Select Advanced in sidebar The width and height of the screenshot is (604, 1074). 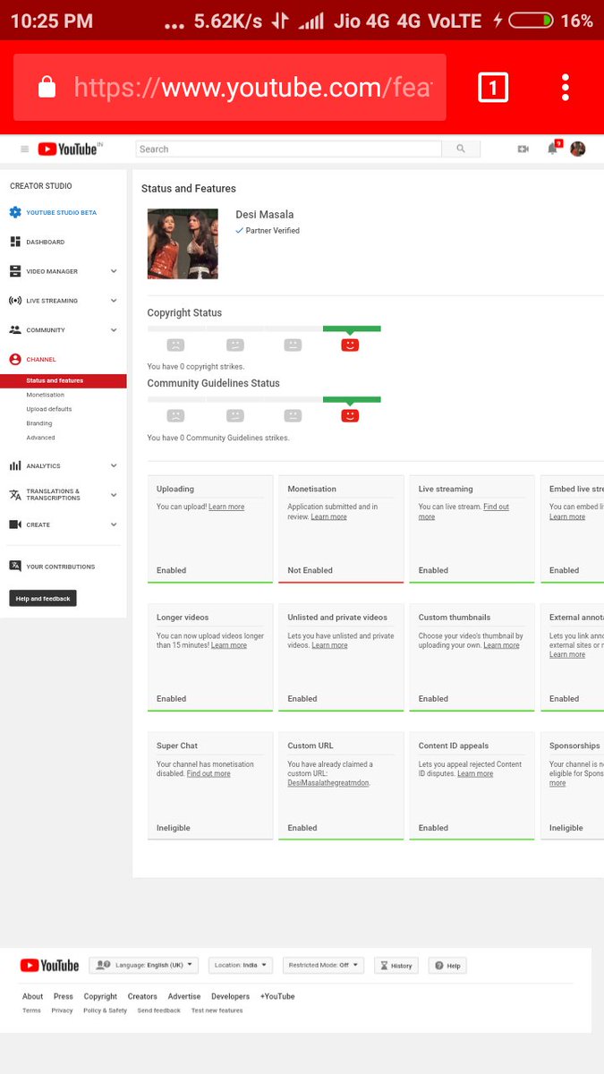[40, 438]
